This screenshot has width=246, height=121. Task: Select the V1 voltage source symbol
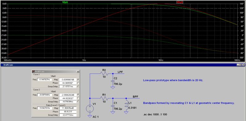click(90, 108)
